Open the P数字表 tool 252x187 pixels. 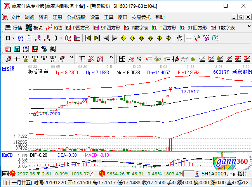tap(136, 28)
